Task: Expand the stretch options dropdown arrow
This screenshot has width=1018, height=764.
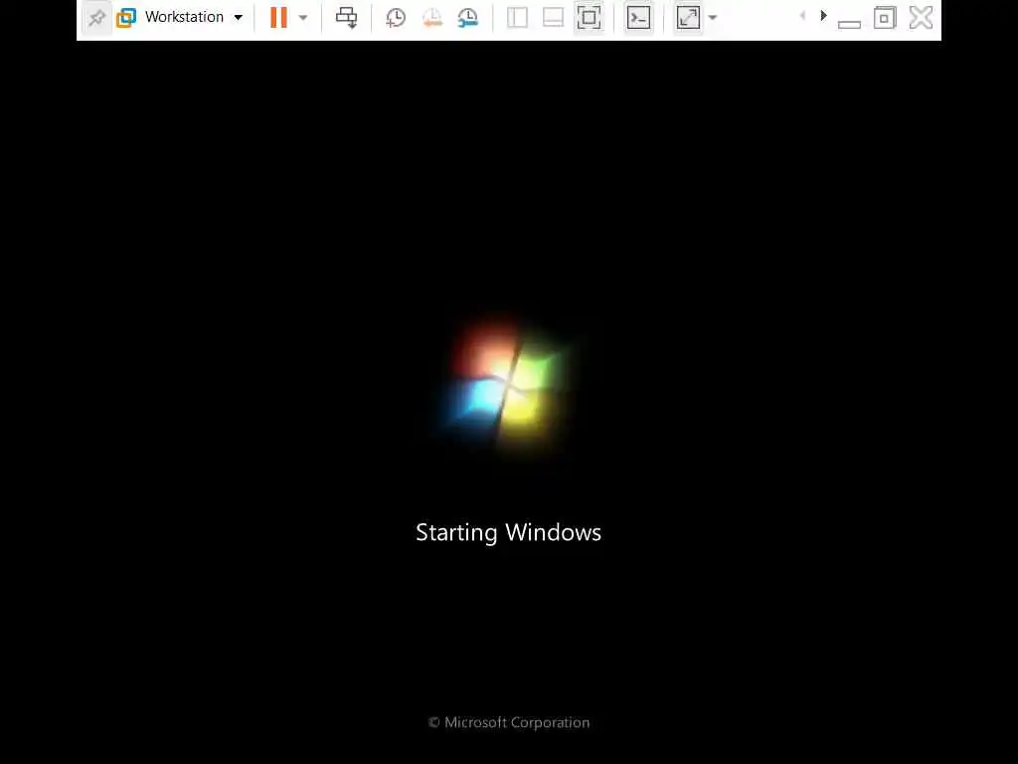Action: 712,18
